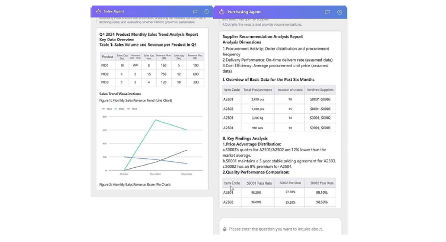This screenshot has height=242, width=446.
Task: Start a new chat in Purchasing Agent
Action: (328, 12)
